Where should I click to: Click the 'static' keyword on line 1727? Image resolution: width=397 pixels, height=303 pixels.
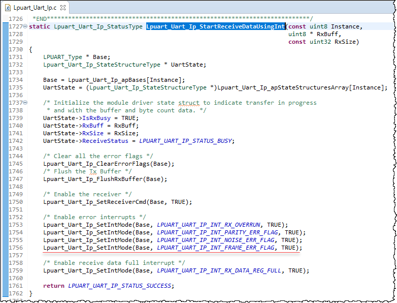pos(40,26)
